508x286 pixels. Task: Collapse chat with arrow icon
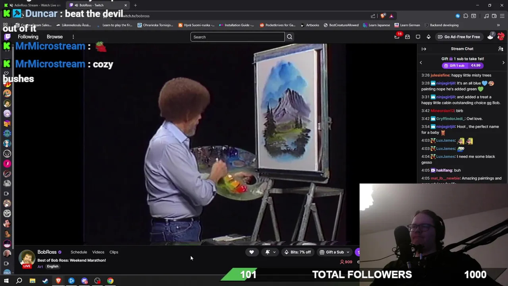424,49
